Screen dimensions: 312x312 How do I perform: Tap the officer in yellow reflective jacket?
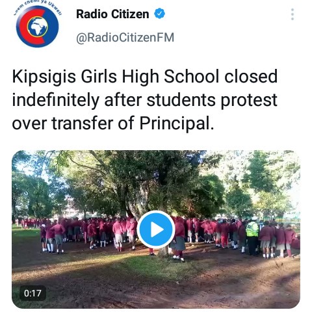(252, 236)
